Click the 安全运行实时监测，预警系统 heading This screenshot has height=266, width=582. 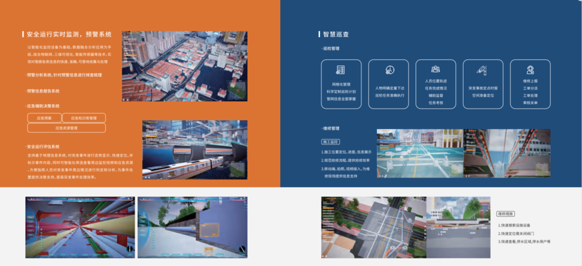(x=69, y=34)
